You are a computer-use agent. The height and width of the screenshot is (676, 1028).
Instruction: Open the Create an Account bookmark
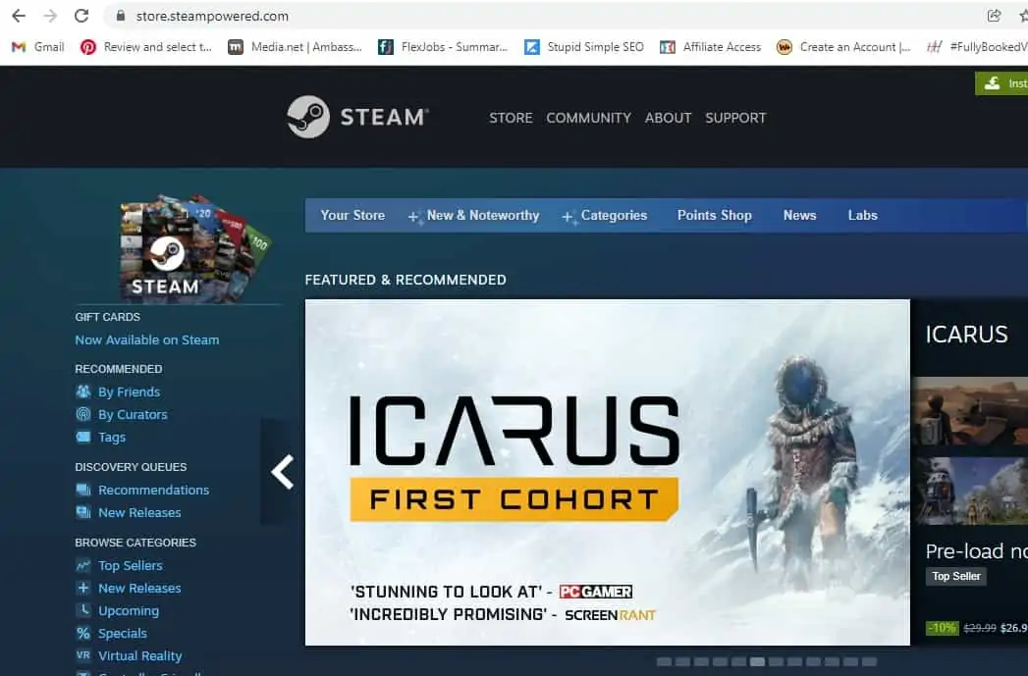pyautogui.click(x=843, y=47)
